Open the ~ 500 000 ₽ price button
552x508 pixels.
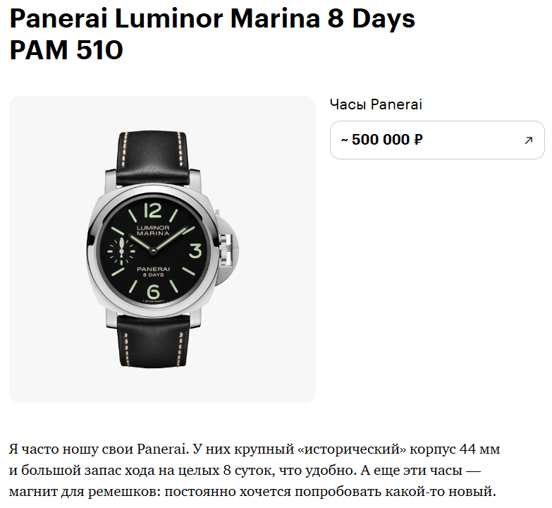coord(437,140)
